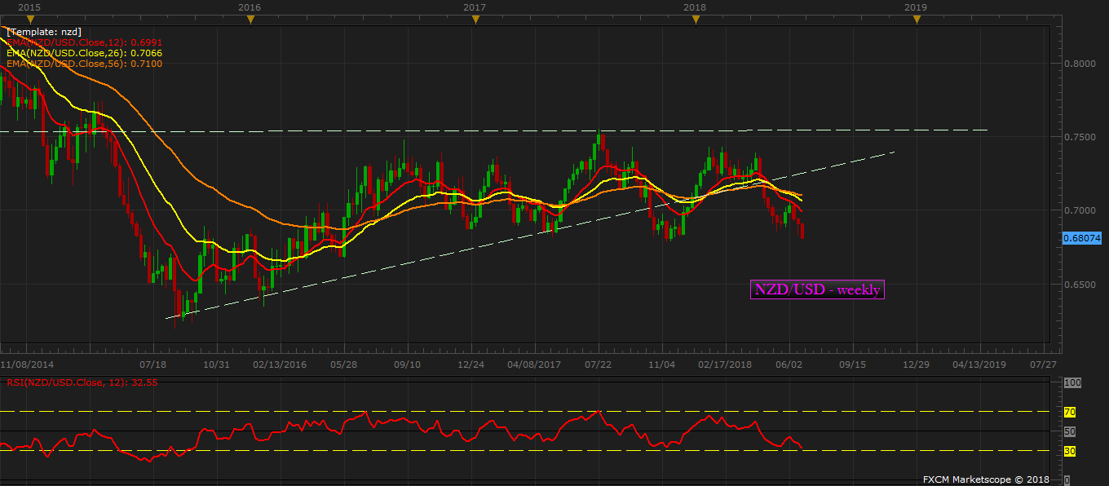This screenshot has height=486, width=1109.
Task: Click the 07/18 date label
Action: 153,364
